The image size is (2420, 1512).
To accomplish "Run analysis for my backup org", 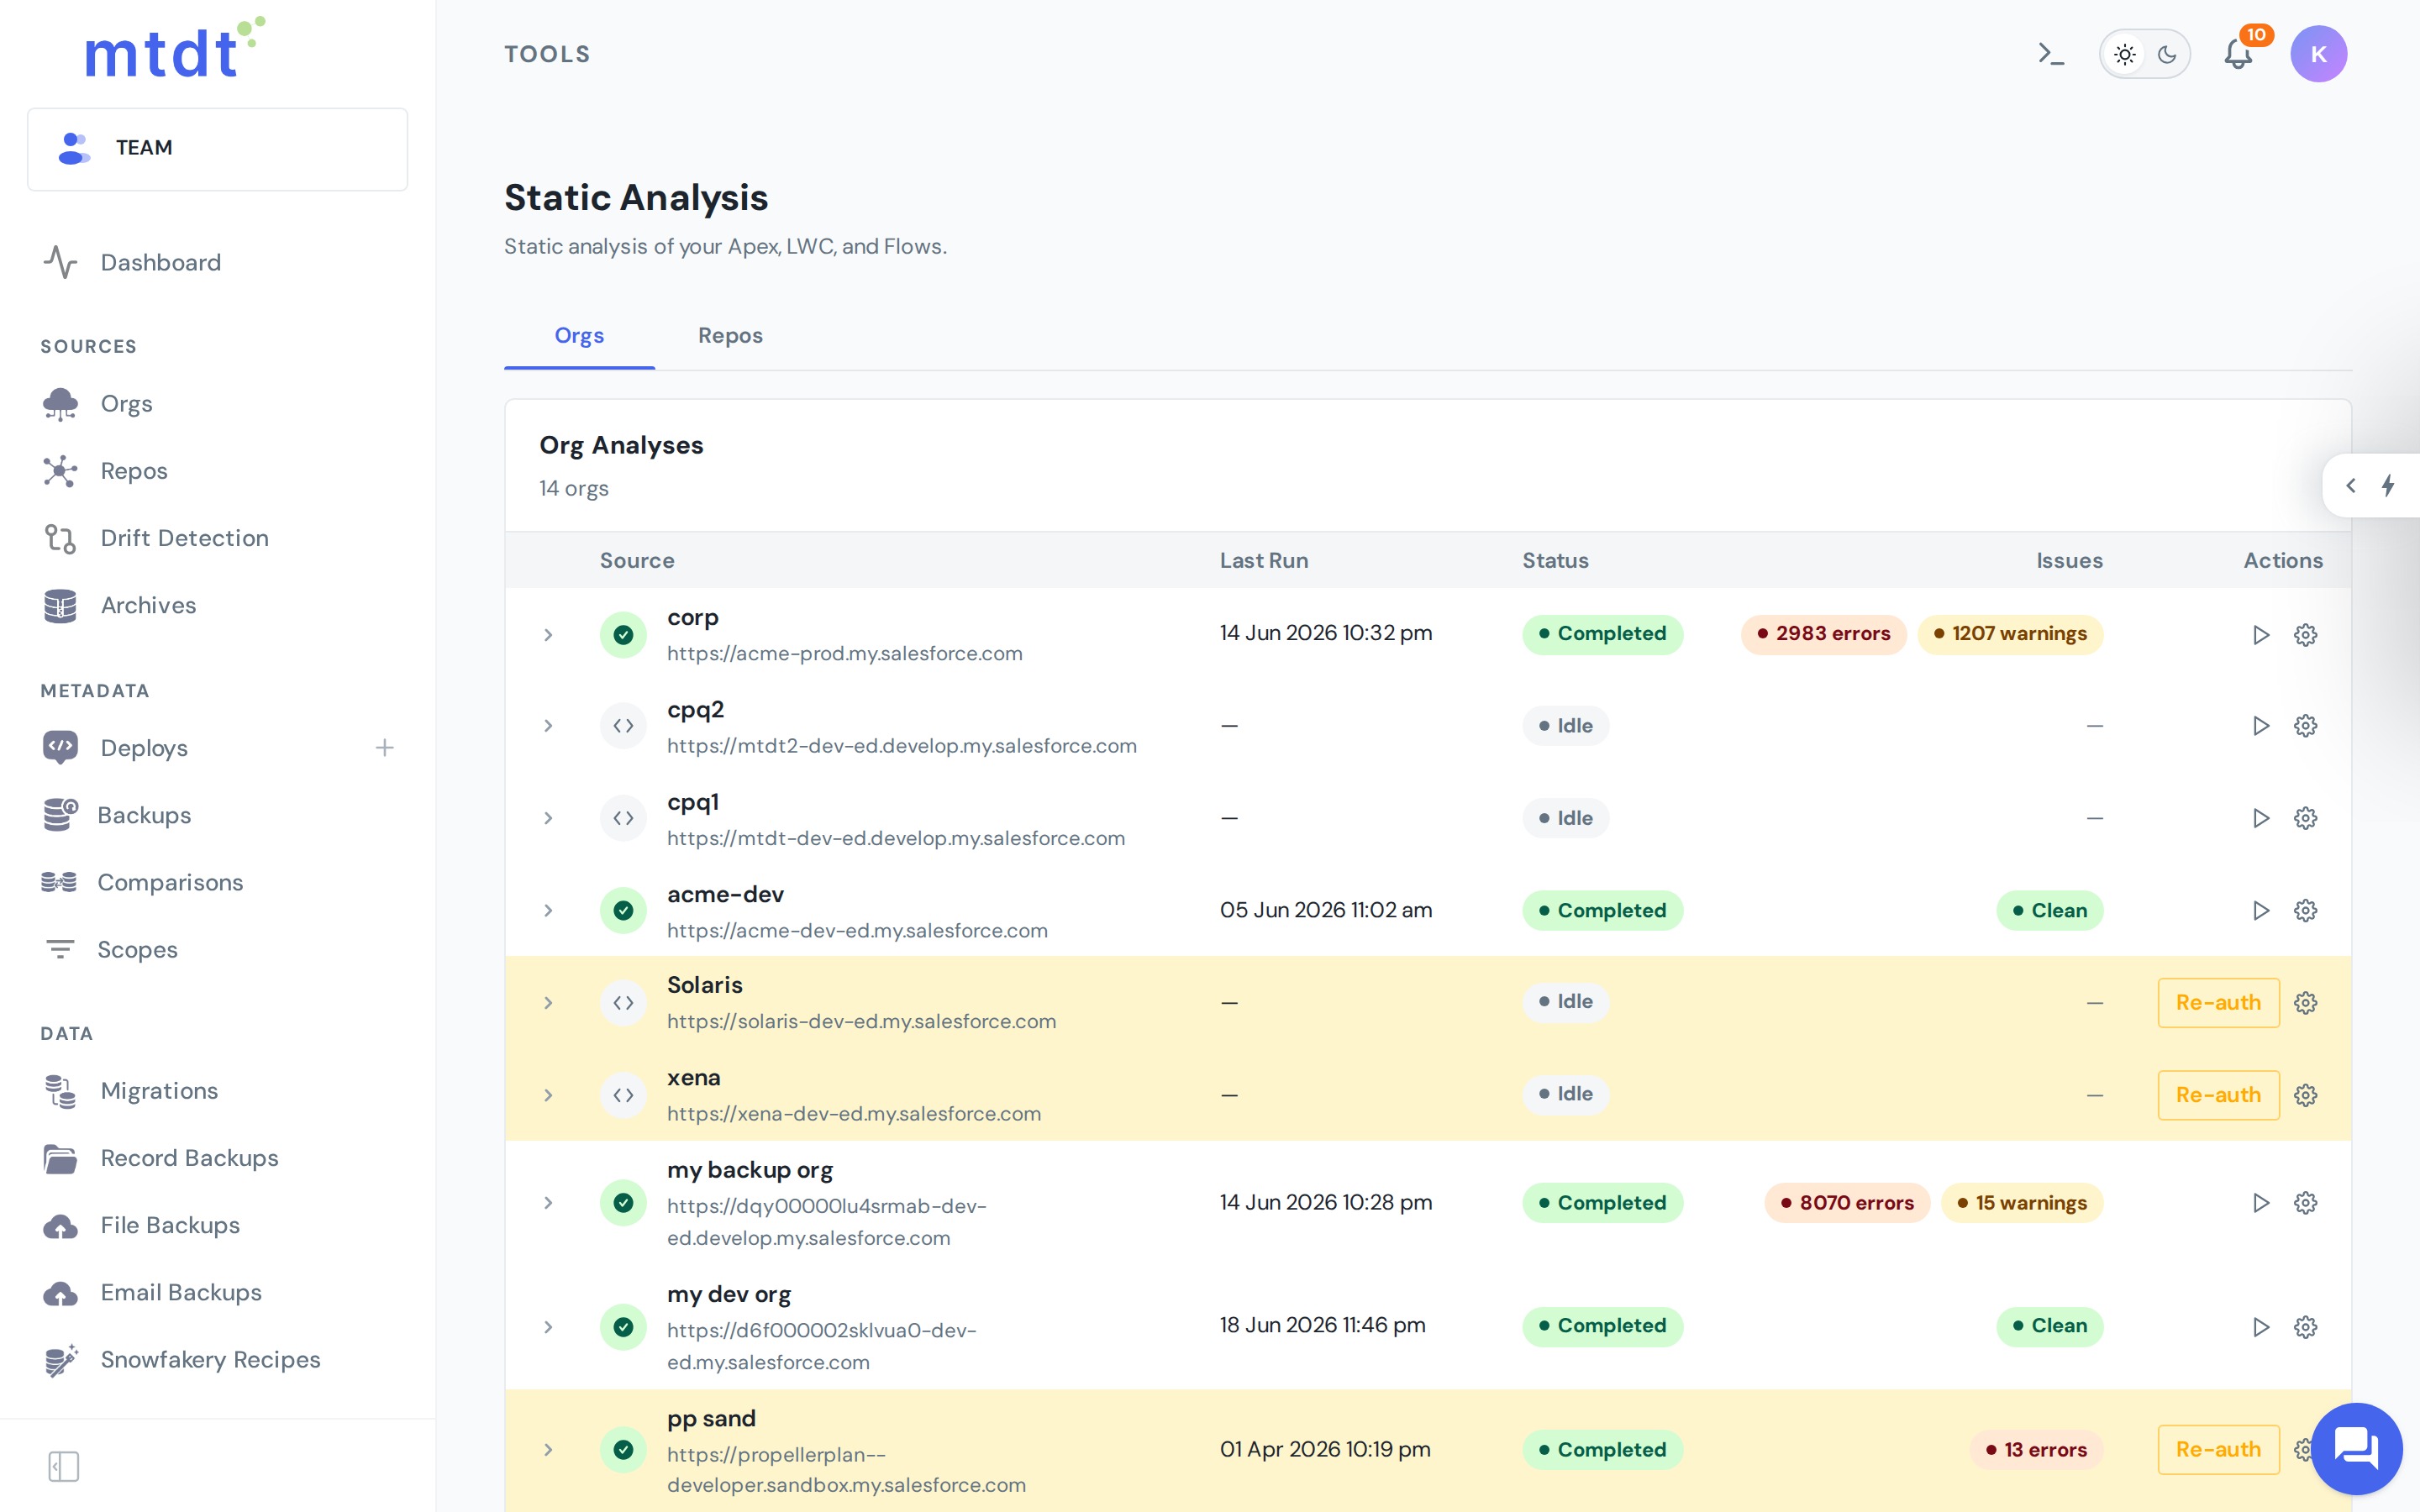I will tap(2260, 1203).
